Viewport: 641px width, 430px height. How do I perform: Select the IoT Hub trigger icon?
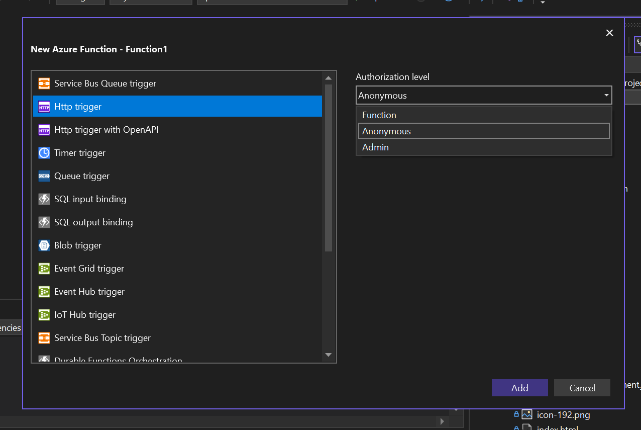[44, 314]
